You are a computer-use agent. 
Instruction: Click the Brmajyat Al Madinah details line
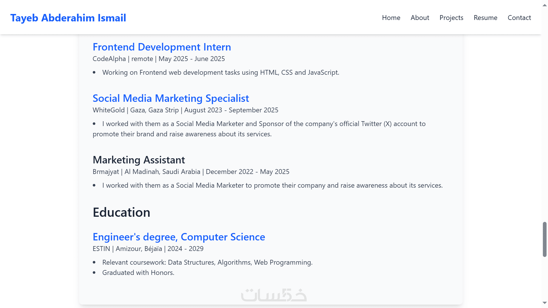[x=191, y=172]
